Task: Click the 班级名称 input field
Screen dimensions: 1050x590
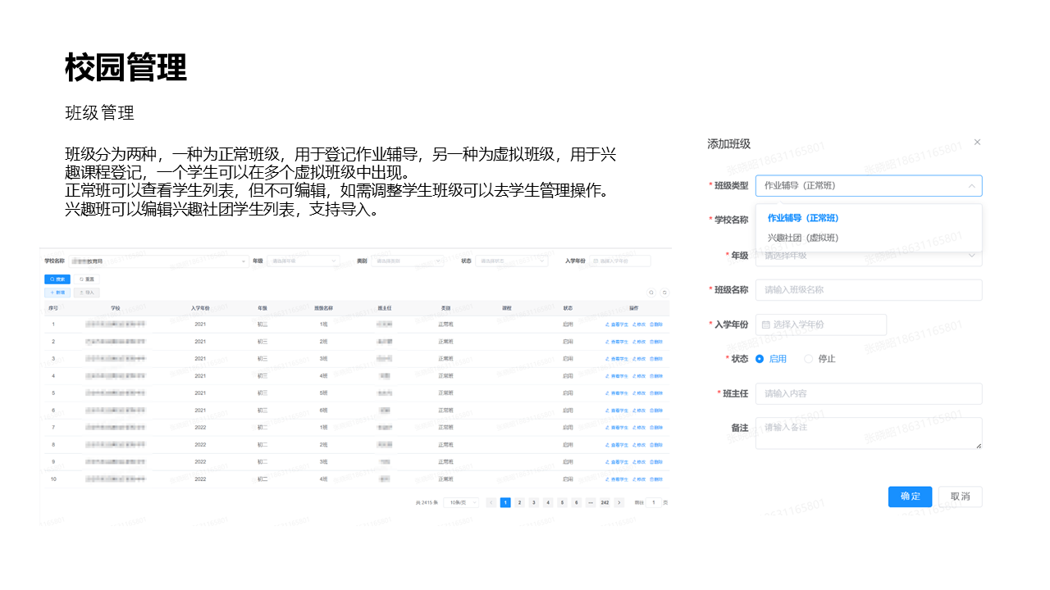Action: point(869,290)
